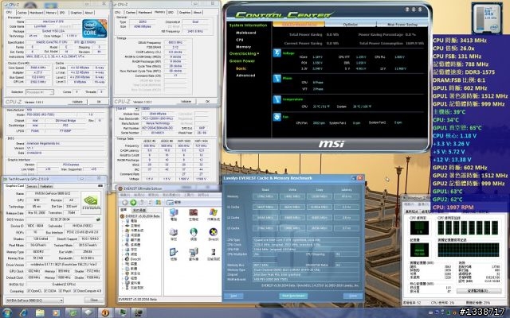Click the Intel Core logo in CPU-Z
510x318 pixels.
pyautogui.click(x=94, y=29)
